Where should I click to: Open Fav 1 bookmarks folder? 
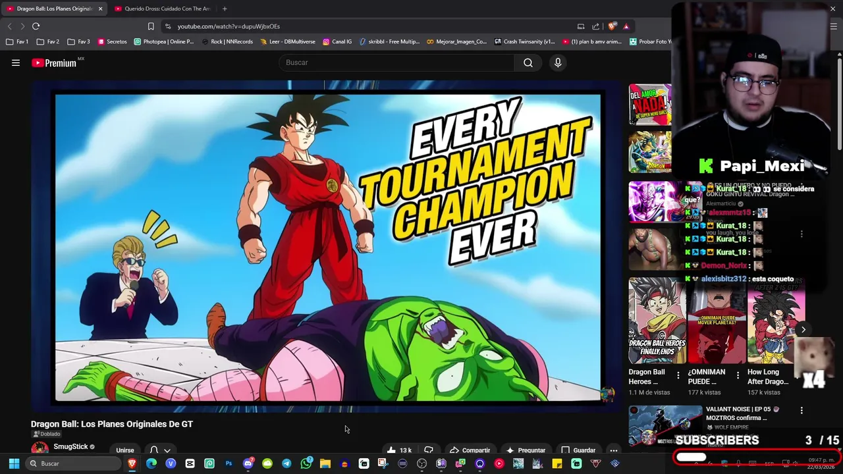[x=18, y=41]
